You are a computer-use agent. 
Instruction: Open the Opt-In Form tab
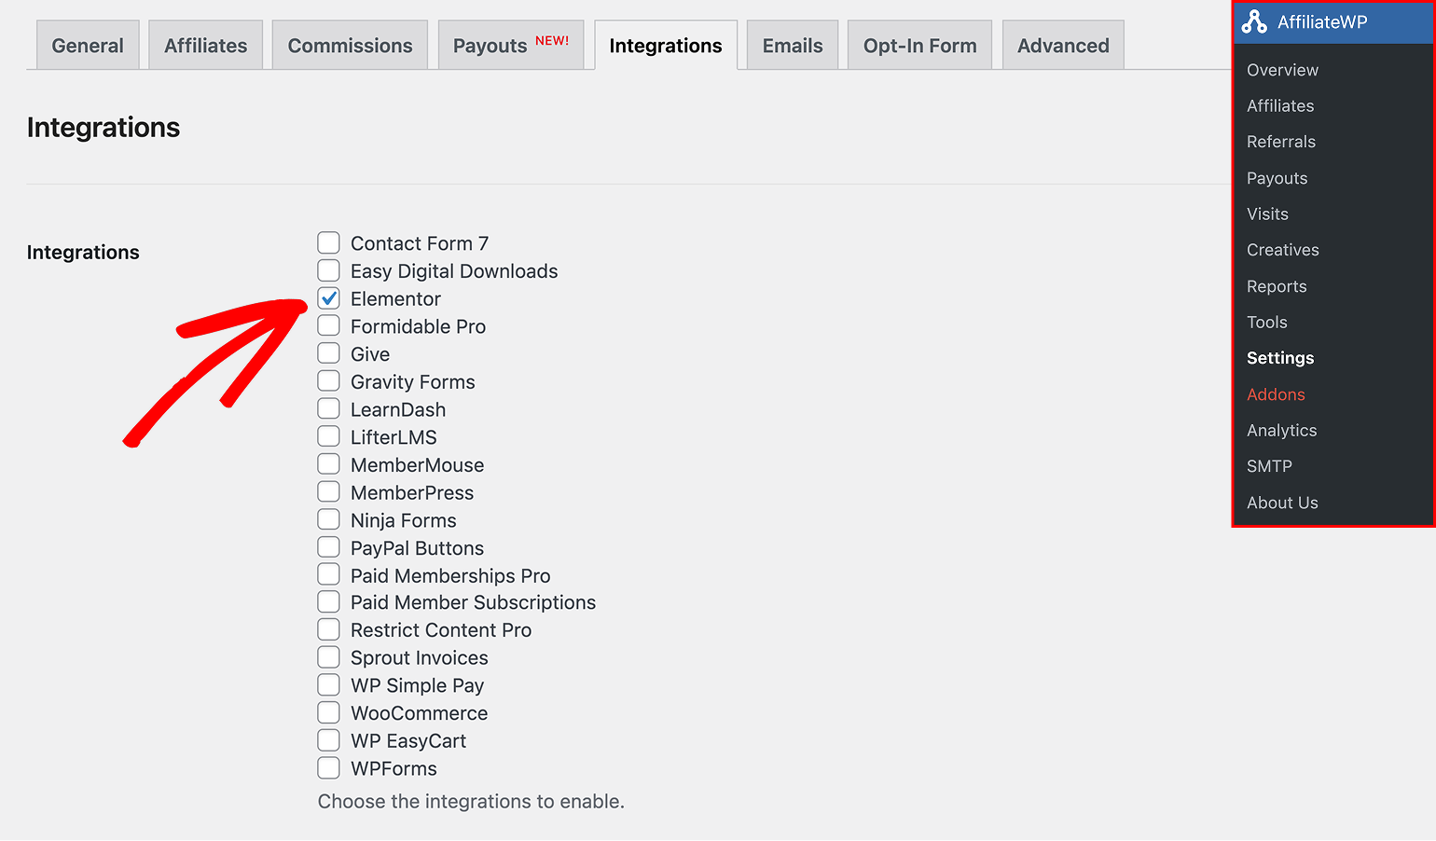pos(920,46)
